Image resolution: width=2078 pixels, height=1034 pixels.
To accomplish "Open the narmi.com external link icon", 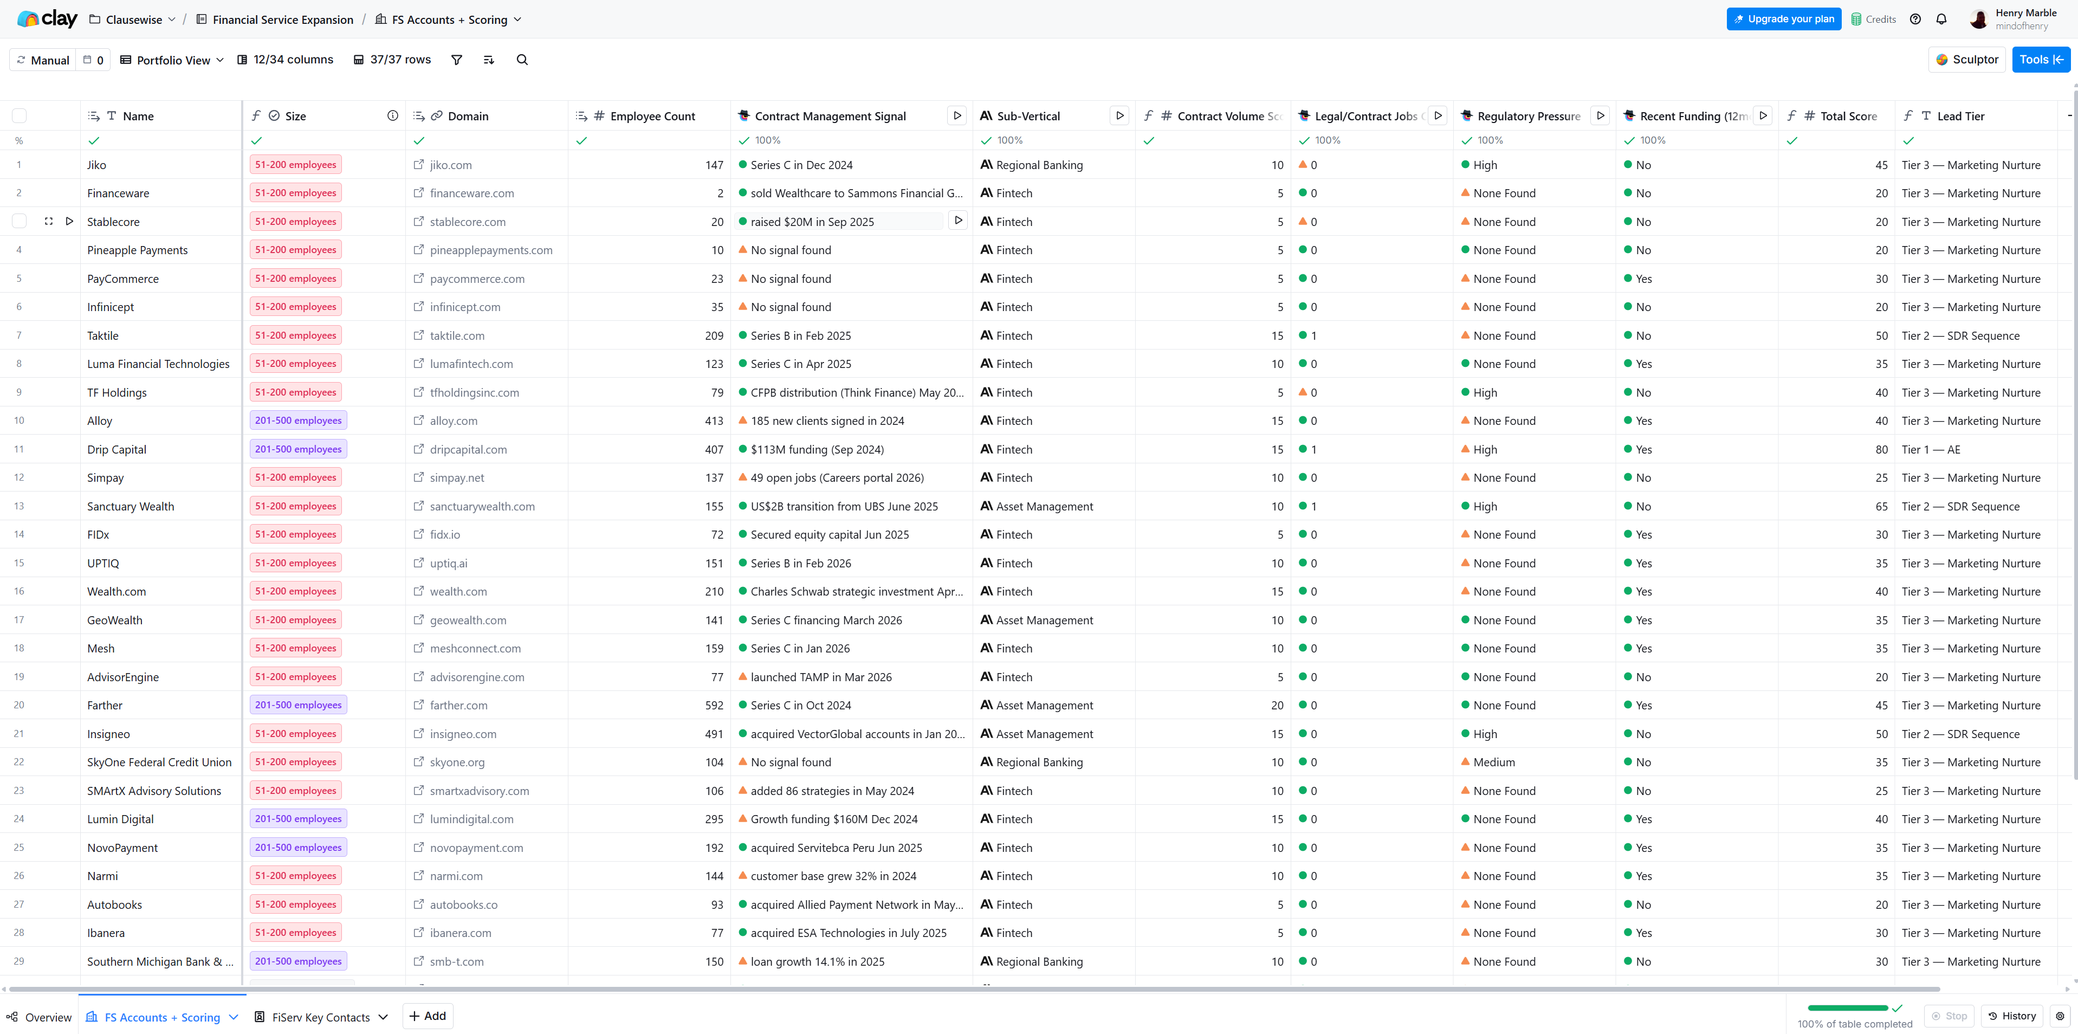I will [x=419, y=876].
